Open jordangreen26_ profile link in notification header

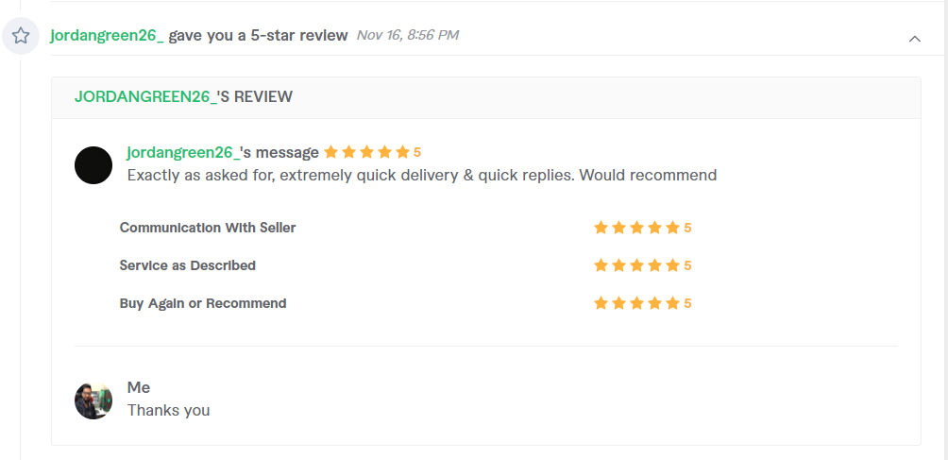click(x=107, y=35)
